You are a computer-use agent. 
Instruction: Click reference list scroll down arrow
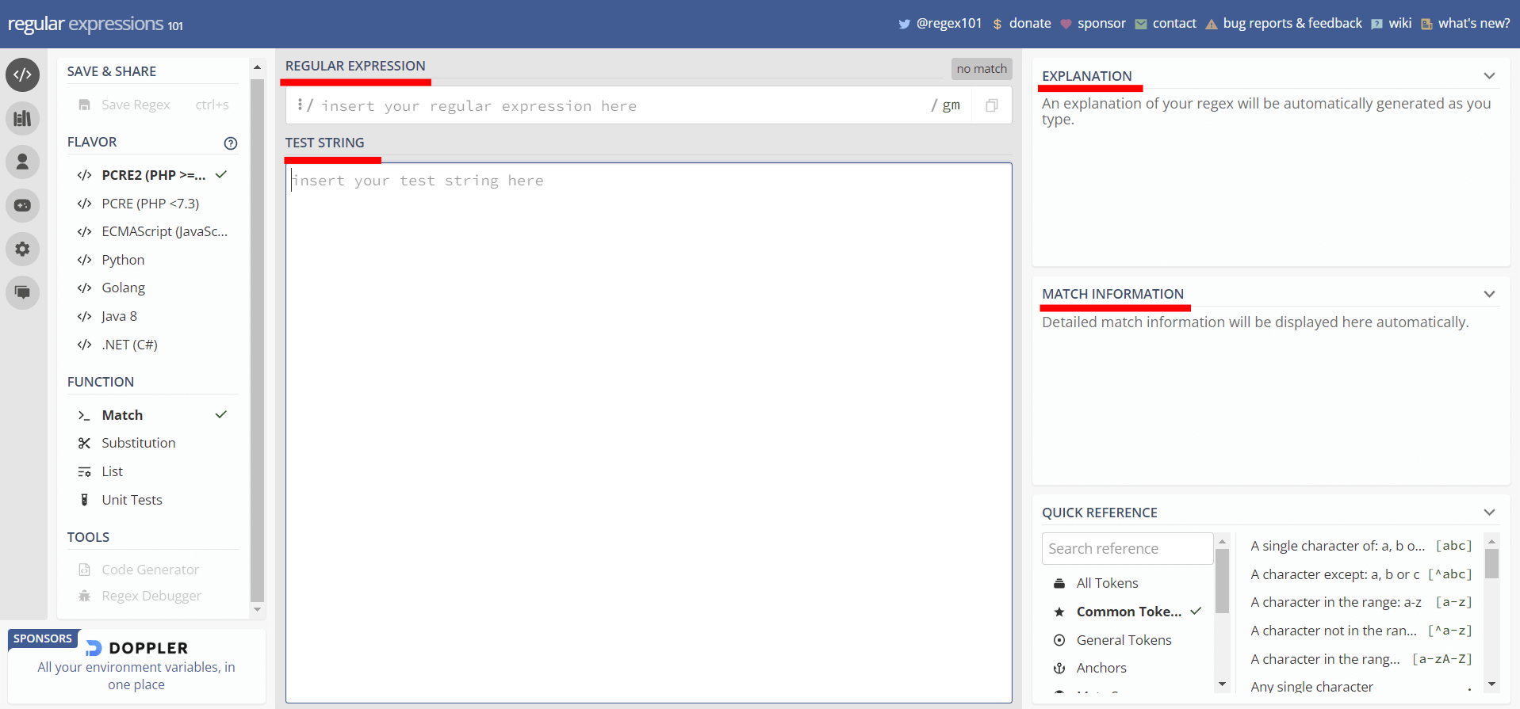coord(1491,684)
